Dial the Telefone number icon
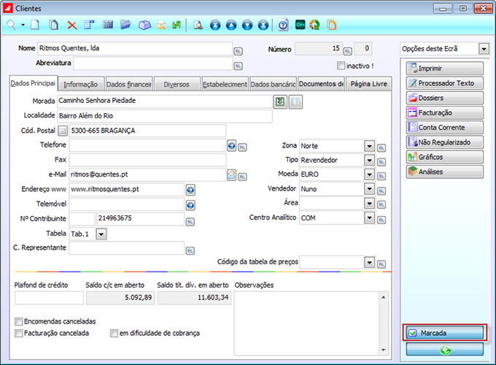The height and width of the screenshot is (365, 496). pos(231,145)
